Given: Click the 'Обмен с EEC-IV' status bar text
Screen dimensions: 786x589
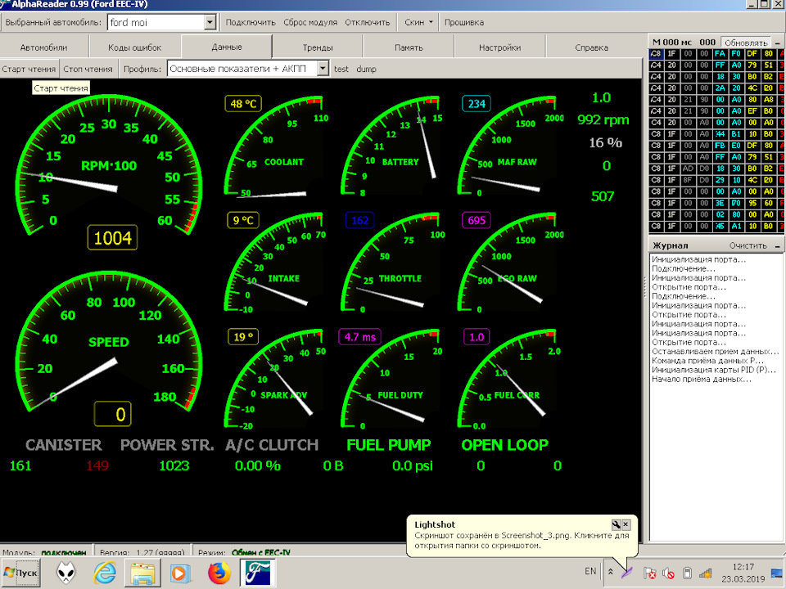Looking at the screenshot, I should click(x=260, y=552).
